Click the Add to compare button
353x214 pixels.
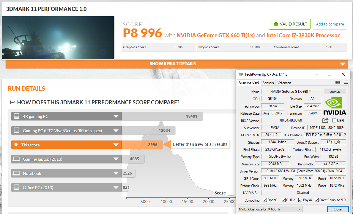(330, 24)
